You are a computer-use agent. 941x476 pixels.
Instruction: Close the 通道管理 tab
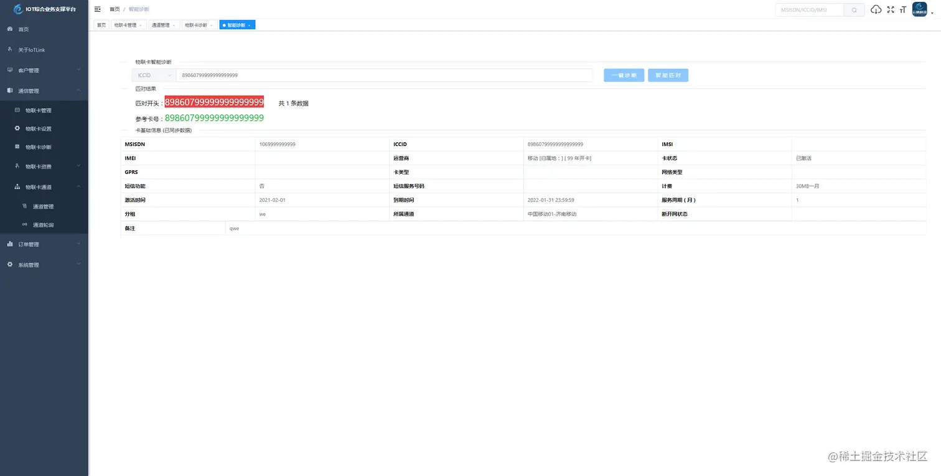pyautogui.click(x=174, y=25)
